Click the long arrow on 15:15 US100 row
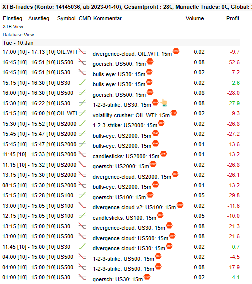The image size is (252, 284). [x=82, y=195]
